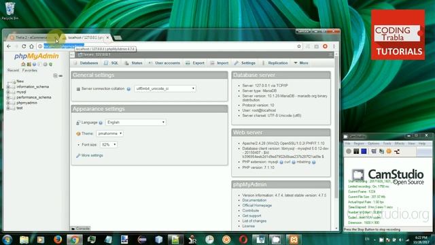Open the Opera taskbar icon
435x245 pixels.
243,240
